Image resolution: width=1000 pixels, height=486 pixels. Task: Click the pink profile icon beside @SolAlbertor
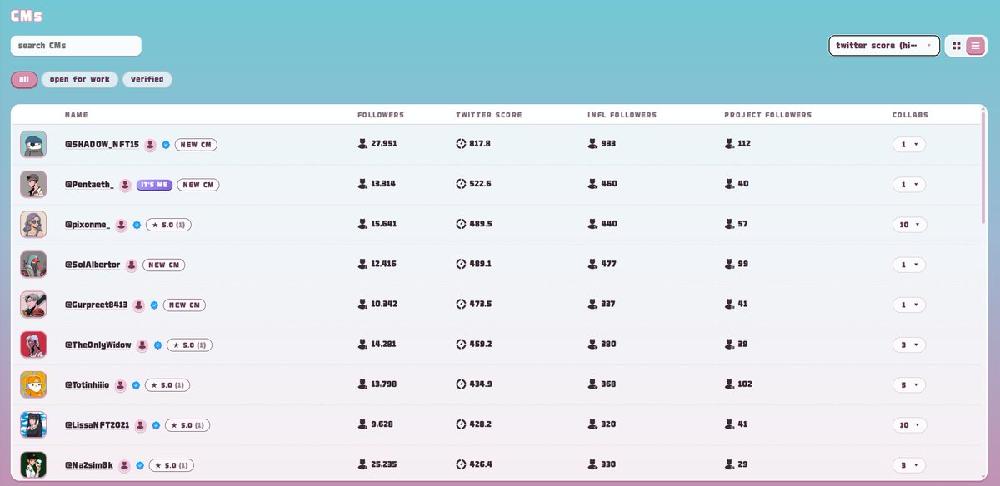[x=132, y=265]
